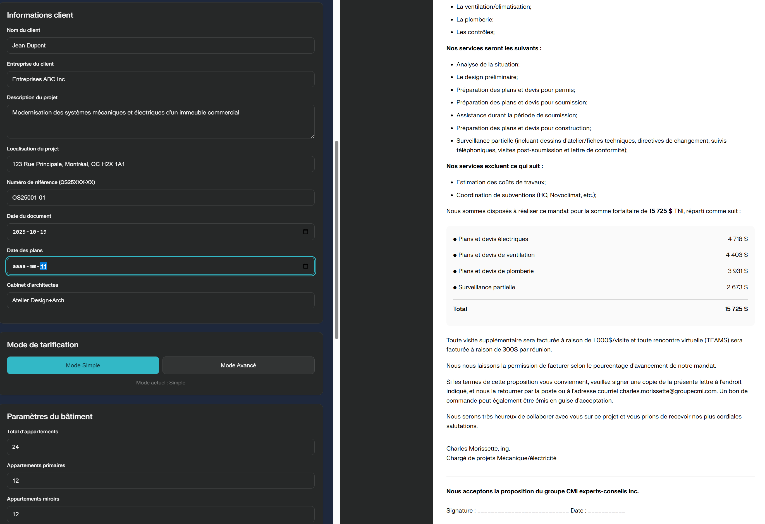765x524 pixels.
Task: Select Mode Simple pricing button
Action: pyautogui.click(x=83, y=365)
